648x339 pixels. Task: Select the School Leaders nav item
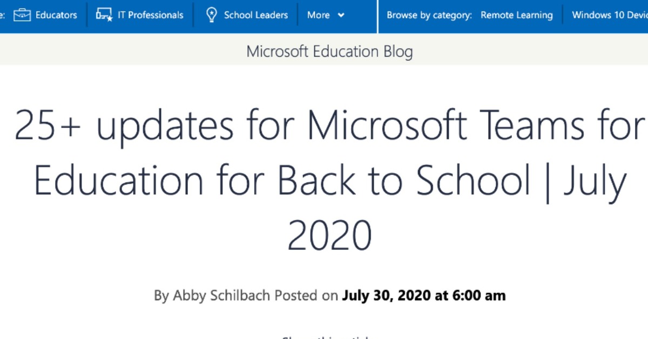point(255,15)
